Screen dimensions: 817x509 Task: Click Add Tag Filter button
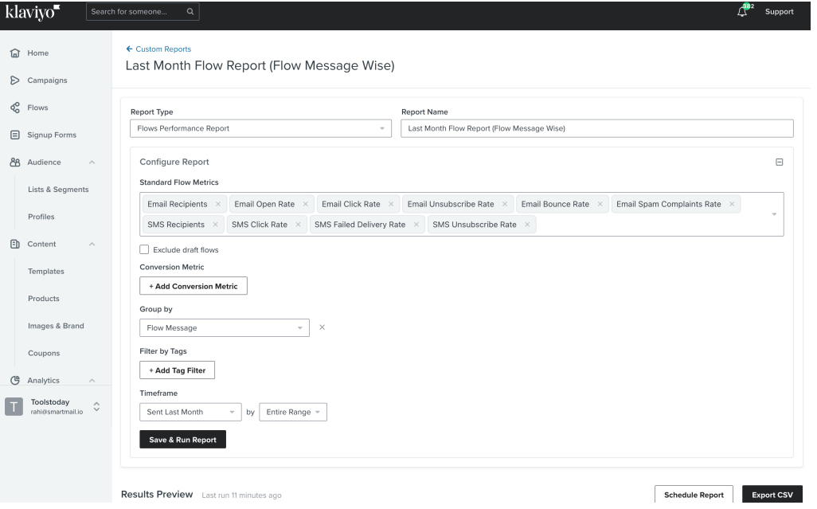click(177, 370)
